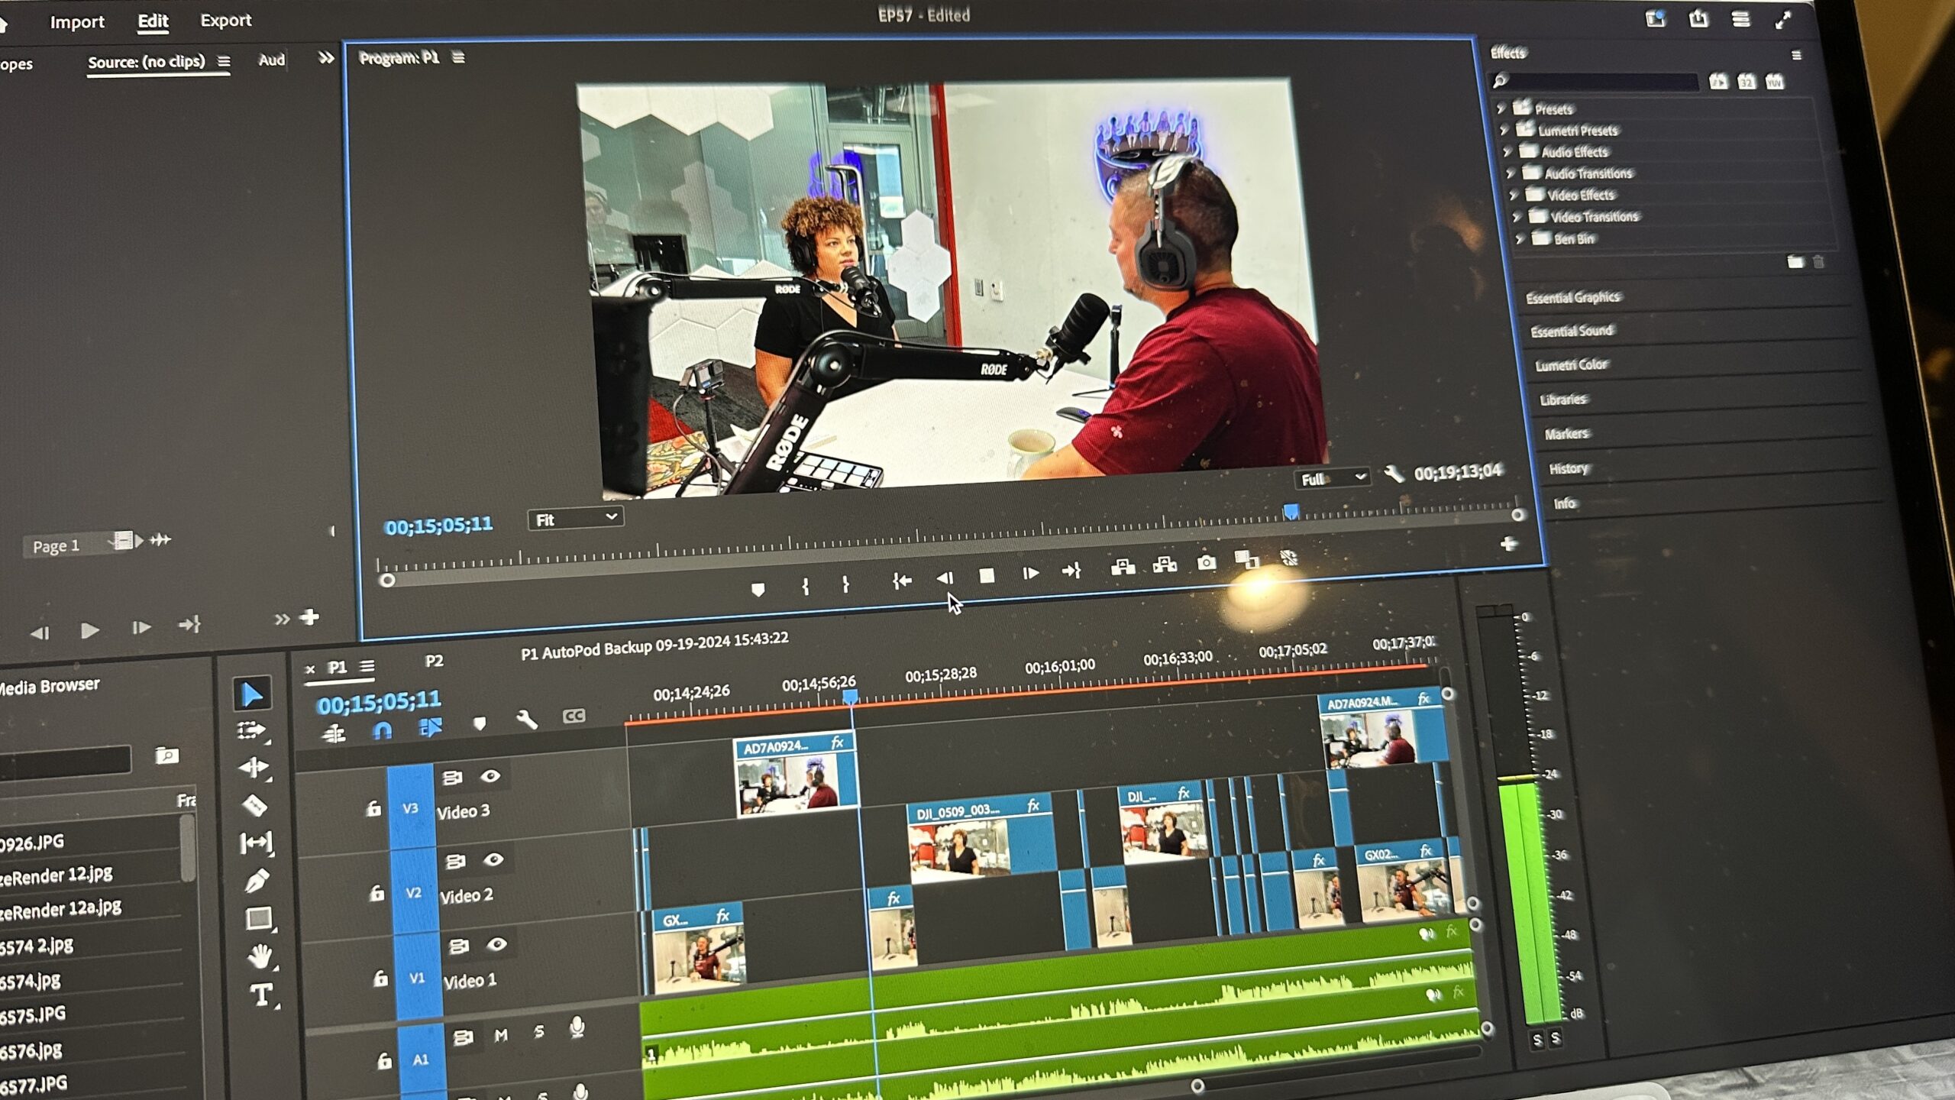This screenshot has width=1955, height=1100.
Task: Open the Fit zoom level dropdown
Action: [575, 519]
